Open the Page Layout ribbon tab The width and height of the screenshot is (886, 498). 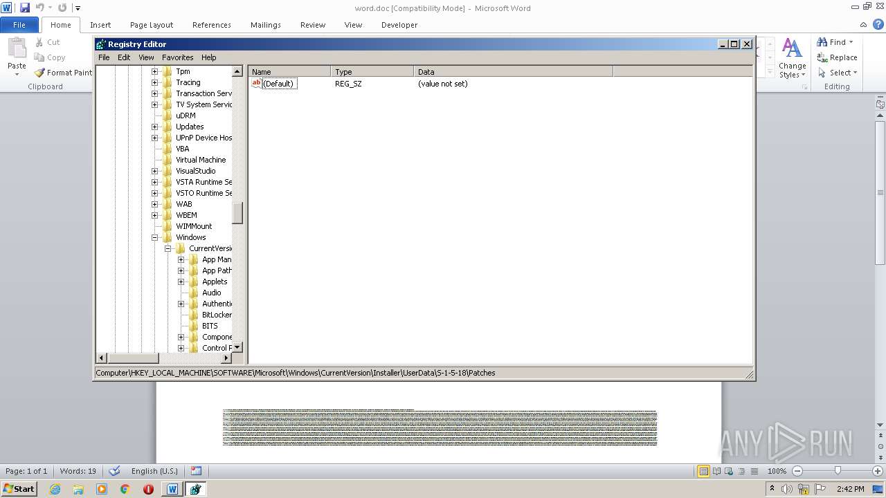[152, 25]
